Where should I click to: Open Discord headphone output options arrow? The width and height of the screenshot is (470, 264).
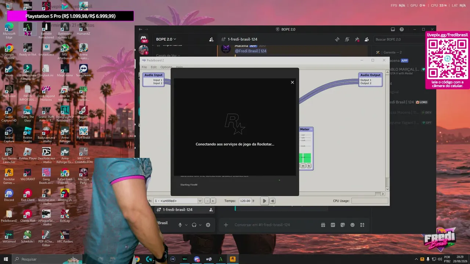(200, 225)
